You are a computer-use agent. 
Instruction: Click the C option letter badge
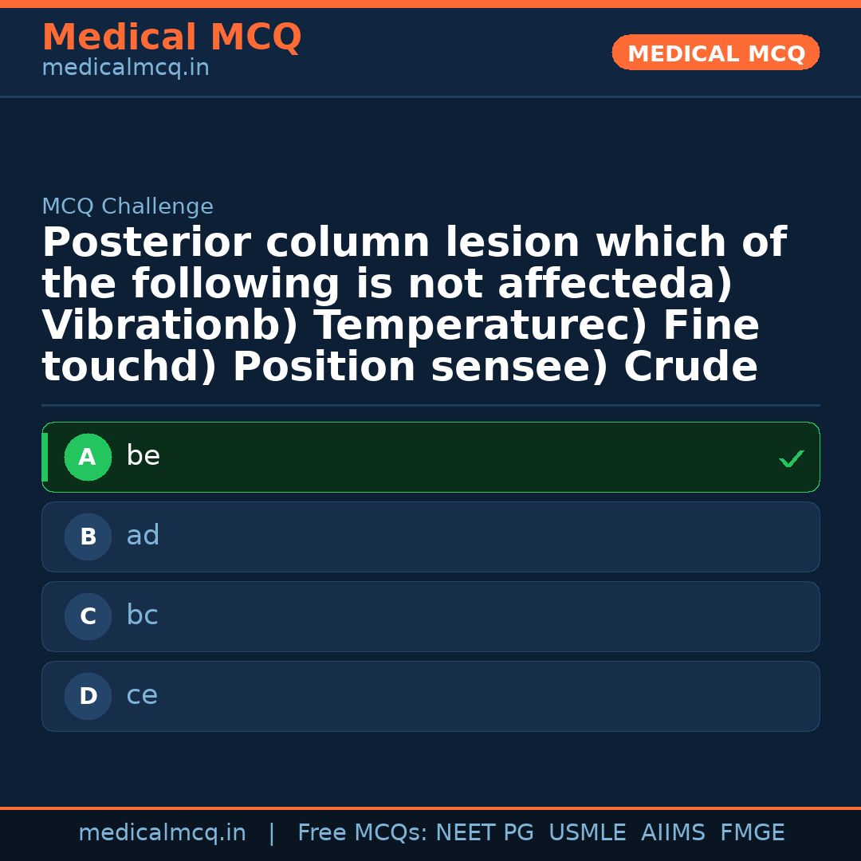[x=88, y=616]
